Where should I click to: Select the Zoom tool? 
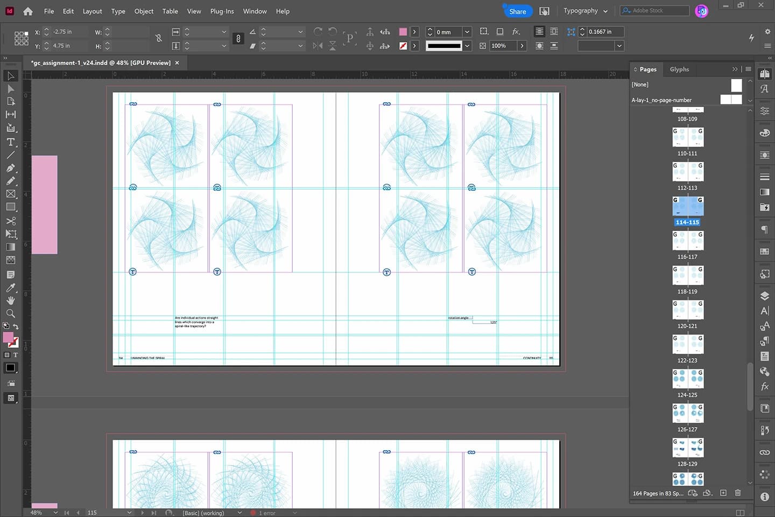coord(10,313)
